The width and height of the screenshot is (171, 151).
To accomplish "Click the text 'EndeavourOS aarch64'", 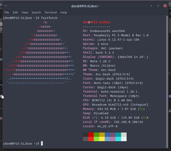I will 107,31.
